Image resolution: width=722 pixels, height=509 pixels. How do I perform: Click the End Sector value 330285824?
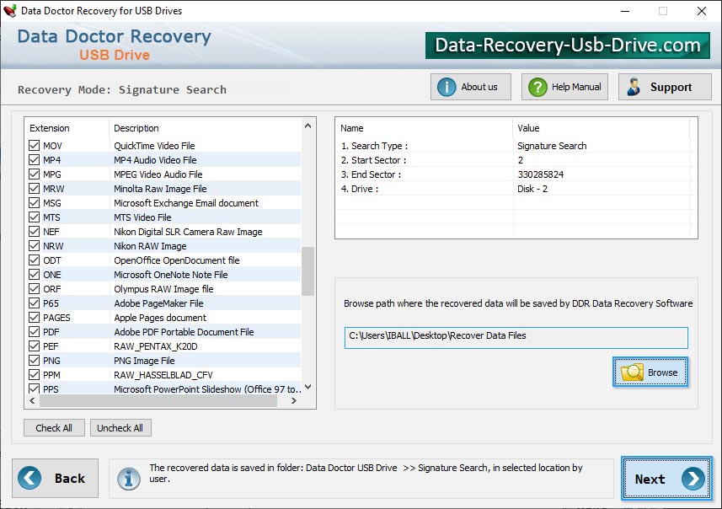(x=540, y=174)
